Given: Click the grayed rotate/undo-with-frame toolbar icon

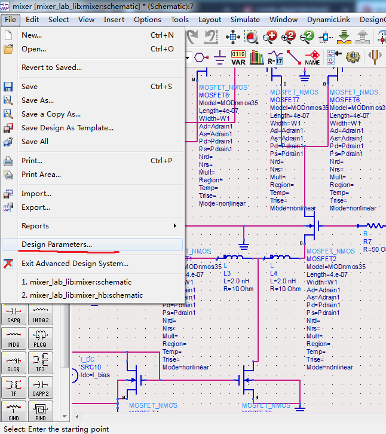Looking at the screenshot, I should coord(211,37).
